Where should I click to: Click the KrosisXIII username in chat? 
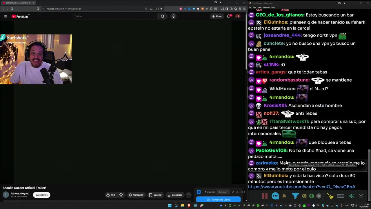point(275,105)
